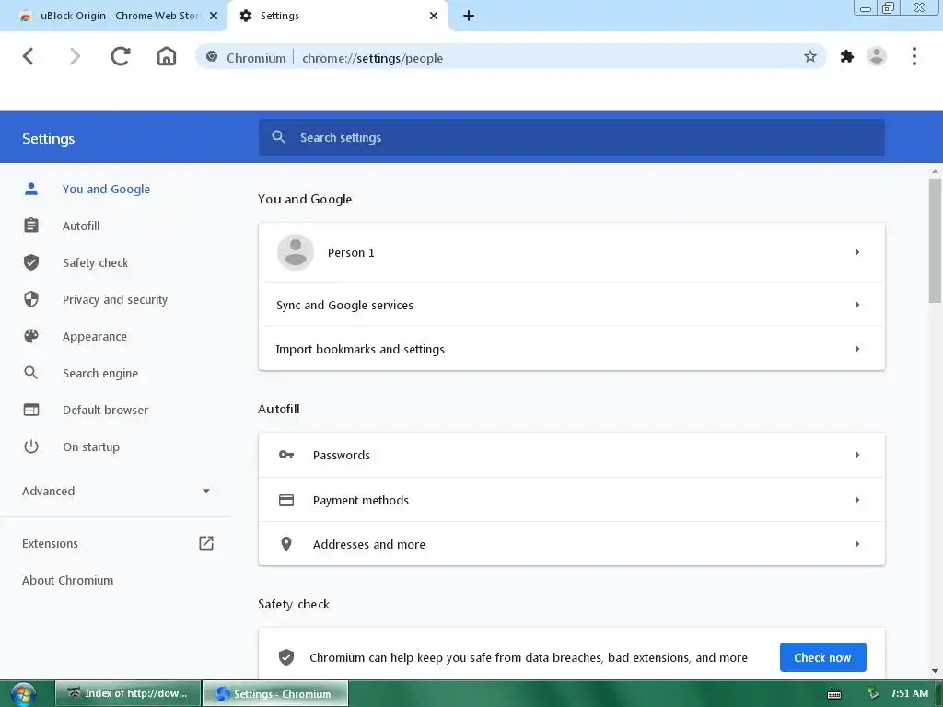Switch to uBlock Origin Chrome Web Store tab

click(x=113, y=16)
